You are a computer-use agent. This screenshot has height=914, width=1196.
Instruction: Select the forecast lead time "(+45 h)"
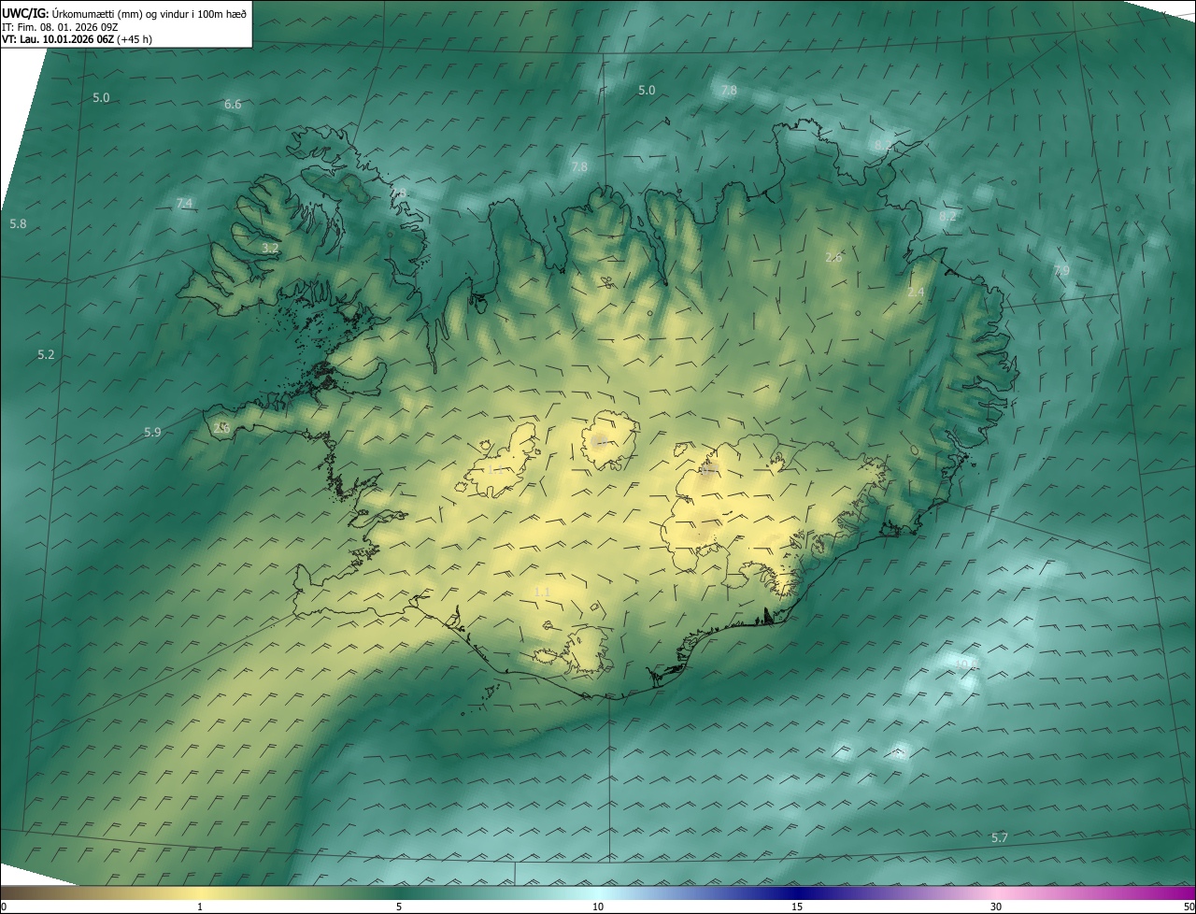coord(135,39)
